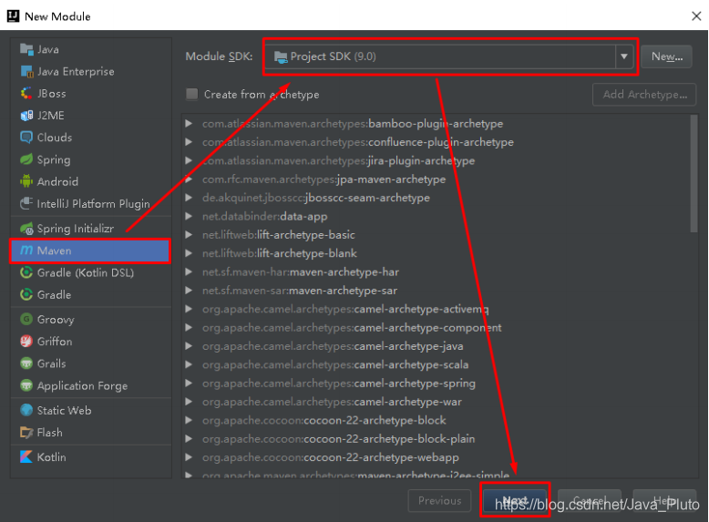Click the Spring Initializr icon

(x=26, y=229)
